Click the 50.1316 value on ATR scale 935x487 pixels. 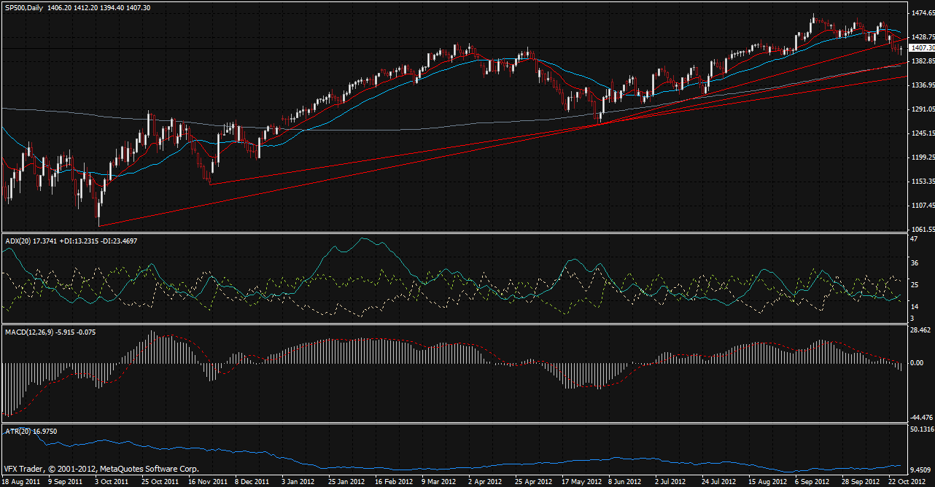pos(922,429)
